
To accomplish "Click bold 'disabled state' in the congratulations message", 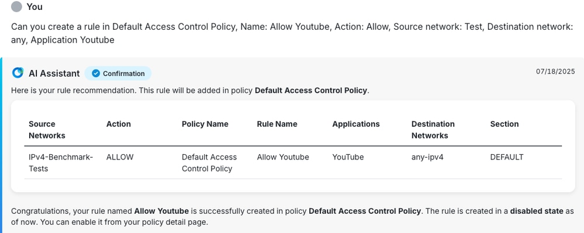I will [x=536, y=211].
